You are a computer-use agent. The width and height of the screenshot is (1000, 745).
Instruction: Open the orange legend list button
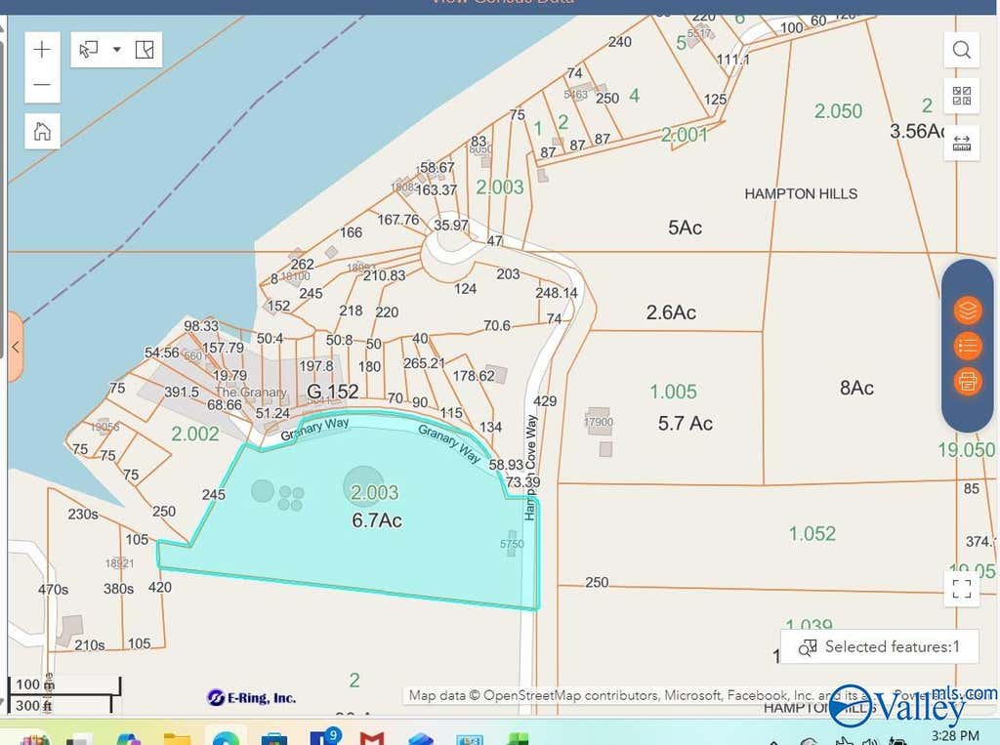[x=968, y=347]
